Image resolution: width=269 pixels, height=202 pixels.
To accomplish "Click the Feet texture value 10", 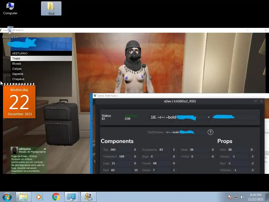I will click(136, 170).
